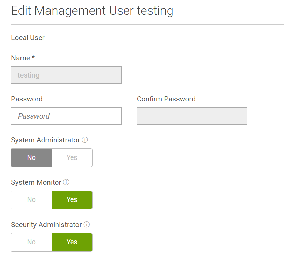
Task: Disable Security Administrator with No
Action: pyautogui.click(x=31, y=242)
